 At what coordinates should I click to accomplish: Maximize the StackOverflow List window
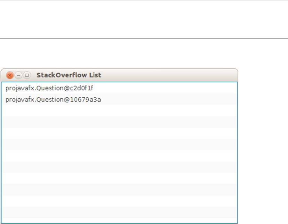(x=27, y=75)
